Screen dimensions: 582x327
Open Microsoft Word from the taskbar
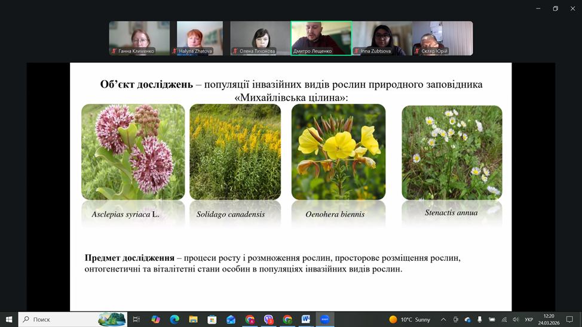[x=306, y=319]
